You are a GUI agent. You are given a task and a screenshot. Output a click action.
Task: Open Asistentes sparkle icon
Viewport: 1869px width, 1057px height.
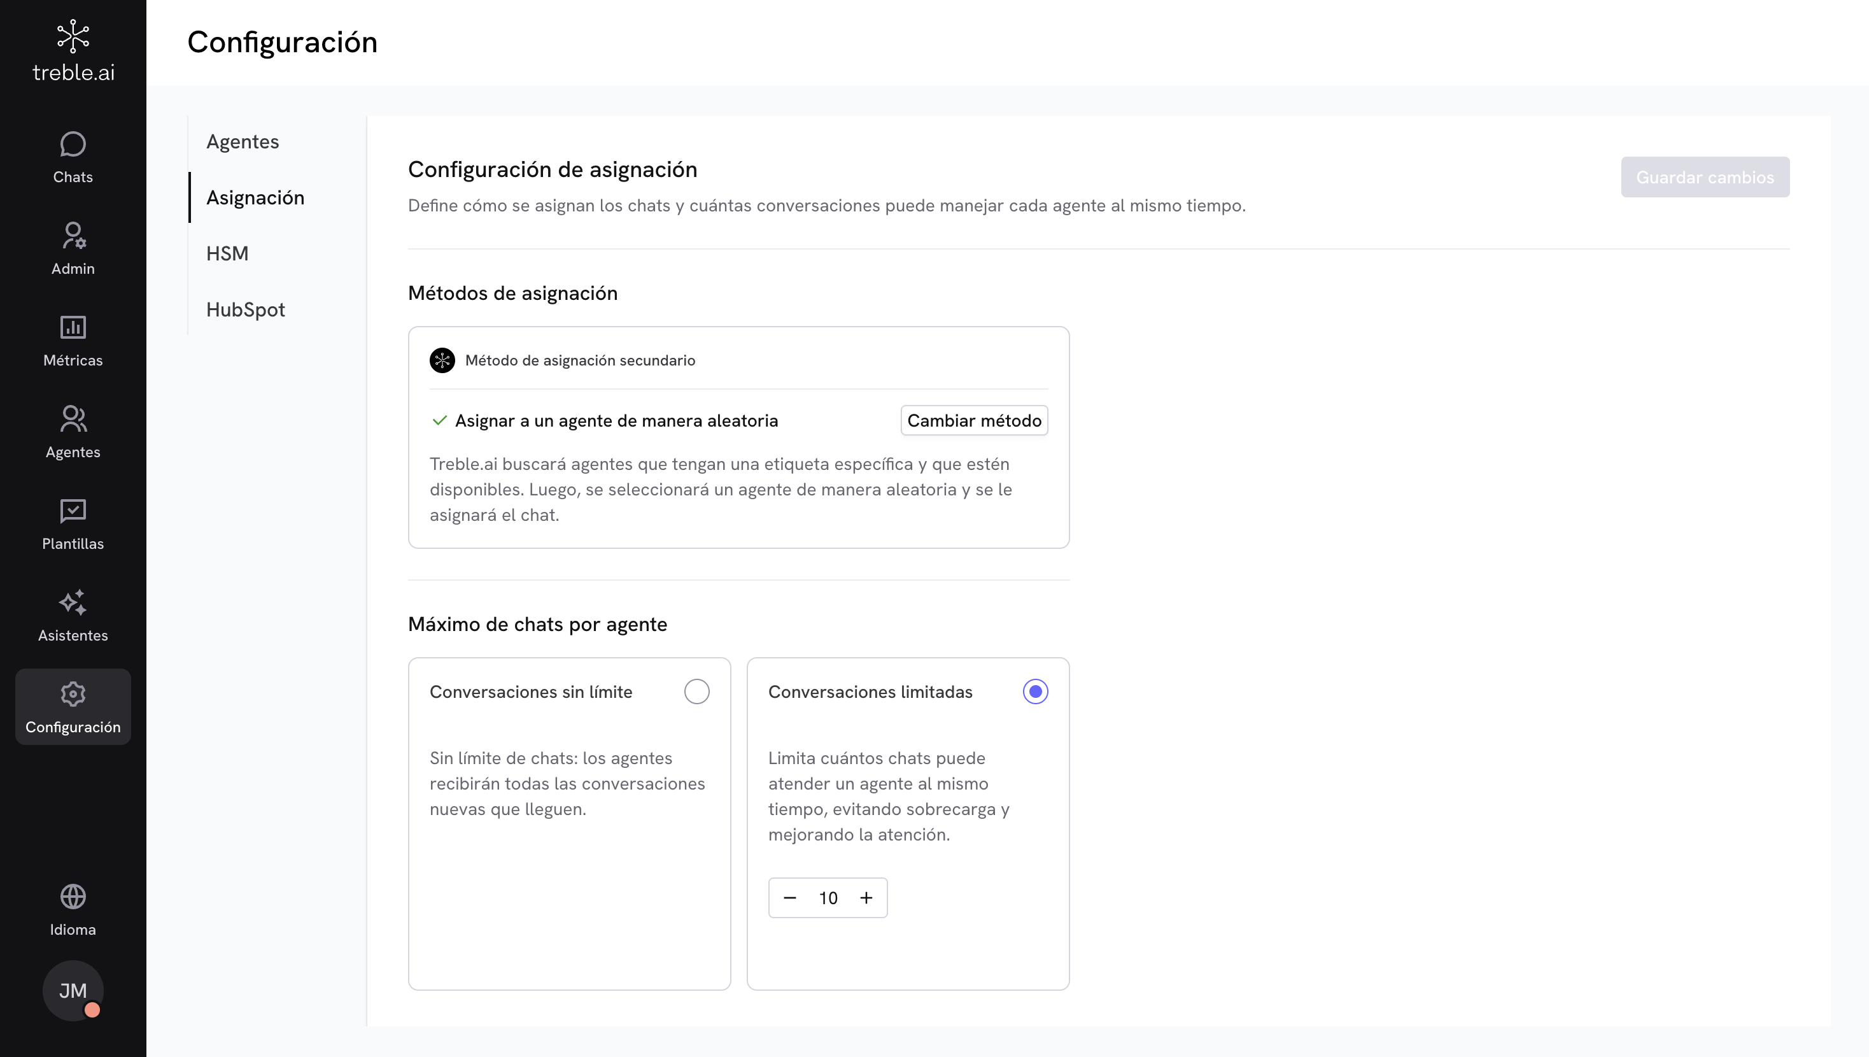[x=73, y=602]
